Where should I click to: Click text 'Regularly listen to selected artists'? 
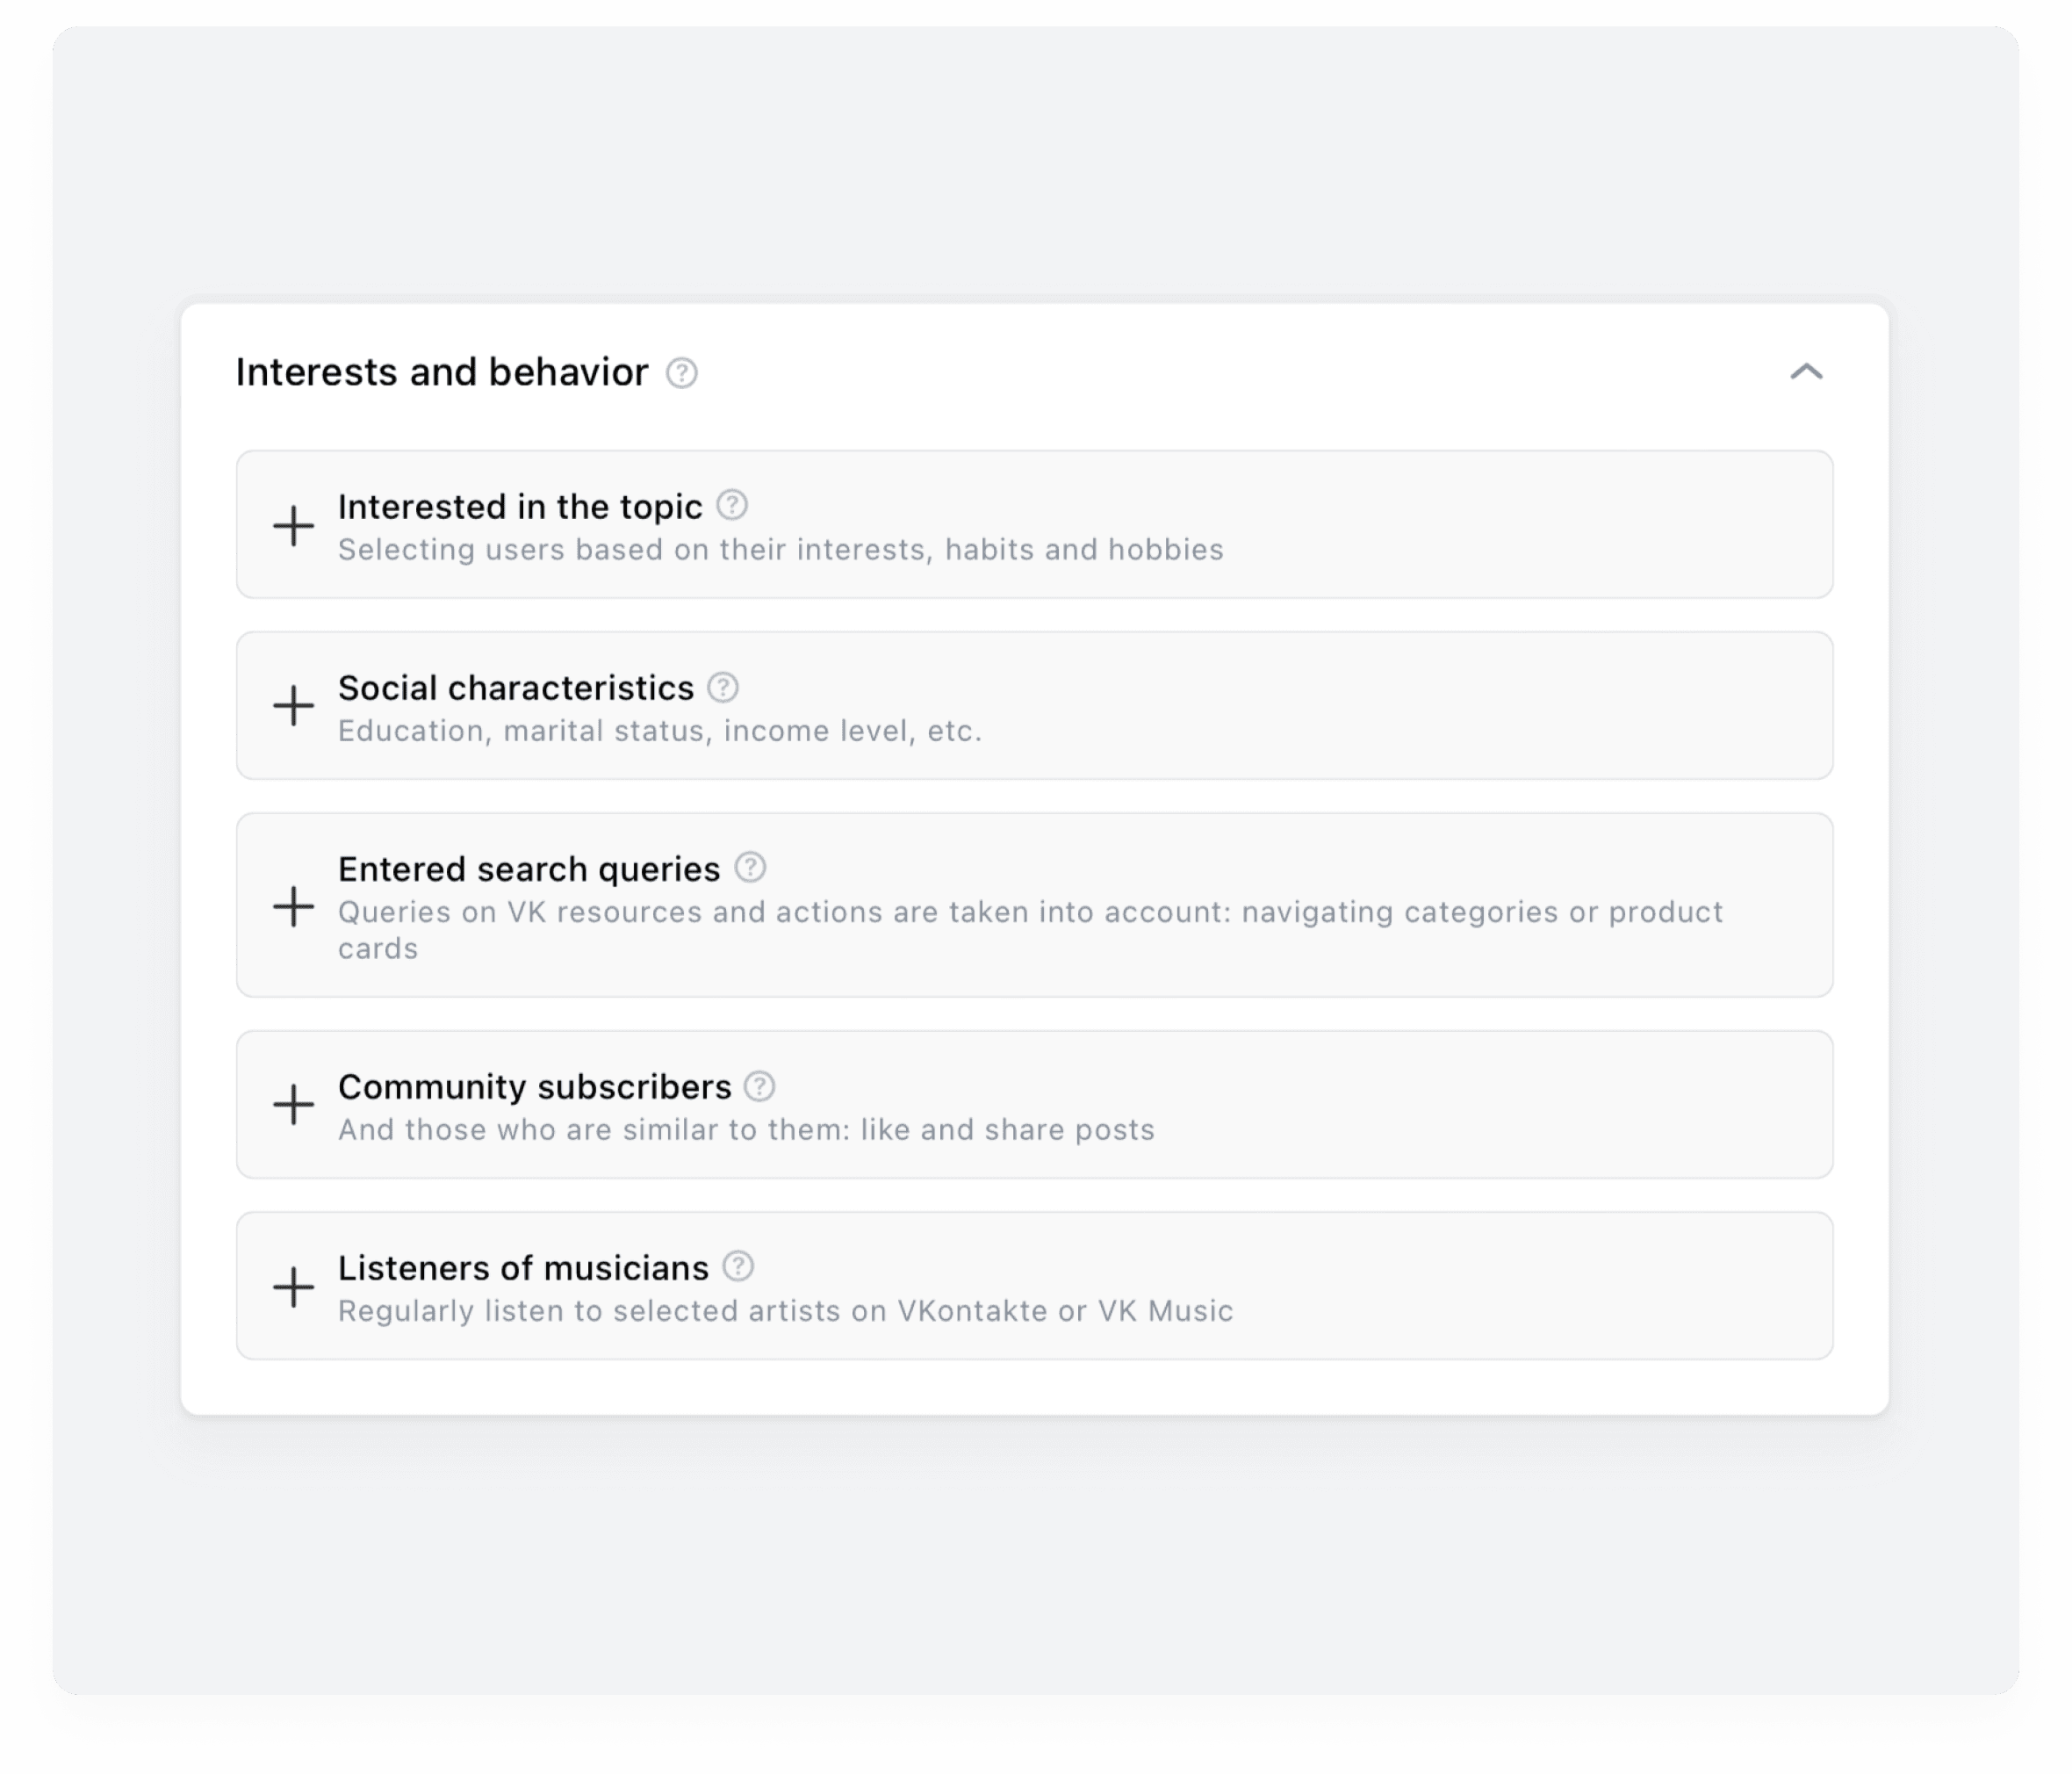[x=590, y=1312]
